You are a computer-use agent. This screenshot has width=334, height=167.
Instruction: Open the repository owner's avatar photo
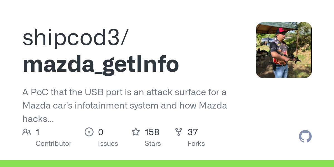[284, 50]
